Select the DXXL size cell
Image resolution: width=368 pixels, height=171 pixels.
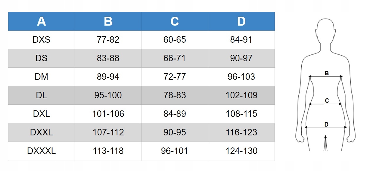pos(41,132)
